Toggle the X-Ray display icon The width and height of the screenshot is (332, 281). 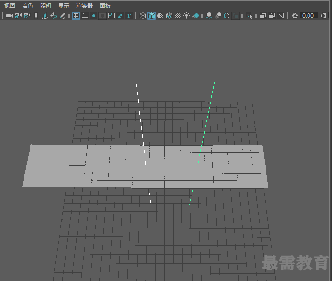point(263,16)
